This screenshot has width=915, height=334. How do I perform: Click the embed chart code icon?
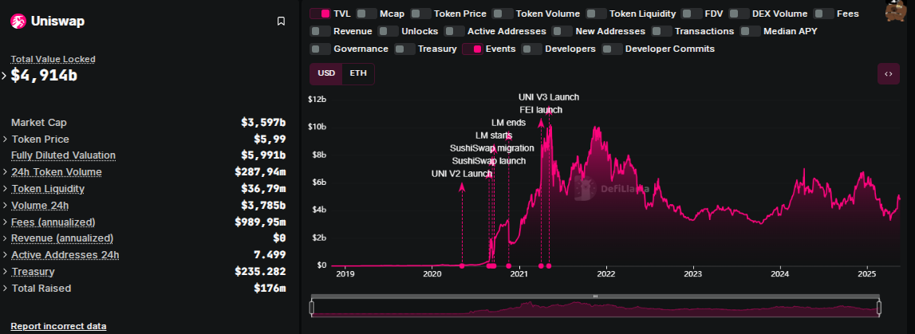[888, 74]
